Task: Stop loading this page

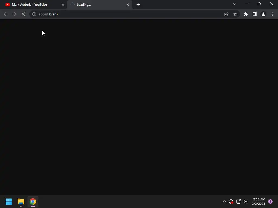Action: tap(23, 14)
